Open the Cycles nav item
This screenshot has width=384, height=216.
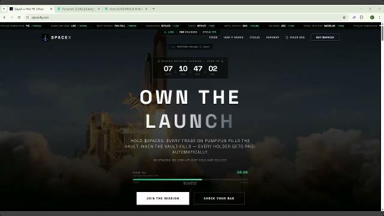(x=254, y=37)
